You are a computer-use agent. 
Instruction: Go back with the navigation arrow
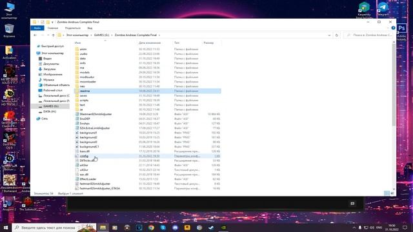tap(35, 35)
